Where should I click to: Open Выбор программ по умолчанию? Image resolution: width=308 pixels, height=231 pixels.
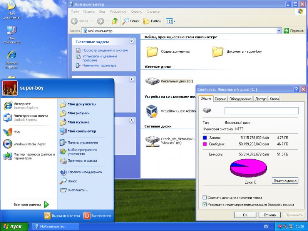tap(79, 152)
